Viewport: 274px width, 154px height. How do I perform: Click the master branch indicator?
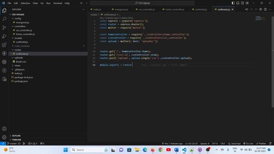(x=12, y=144)
